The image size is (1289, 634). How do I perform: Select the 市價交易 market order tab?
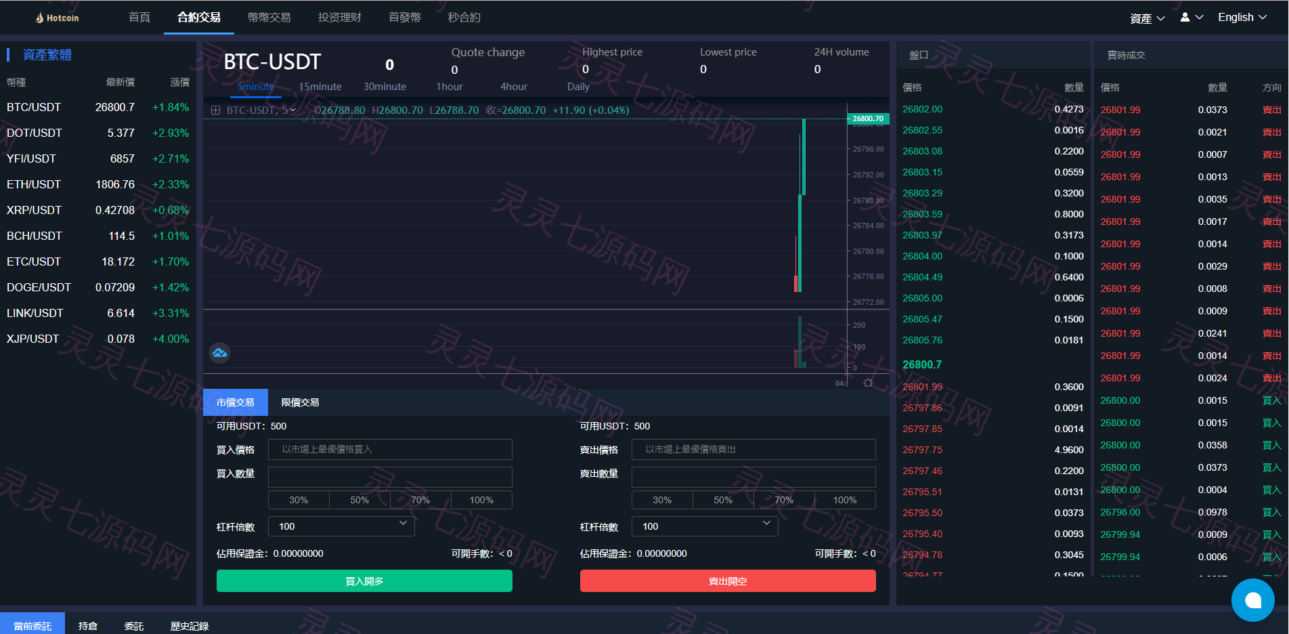236,402
